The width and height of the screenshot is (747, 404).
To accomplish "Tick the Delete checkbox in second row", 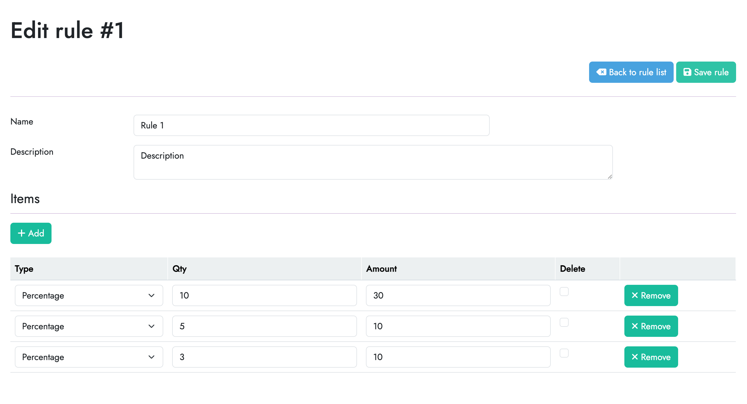I will click(564, 322).
